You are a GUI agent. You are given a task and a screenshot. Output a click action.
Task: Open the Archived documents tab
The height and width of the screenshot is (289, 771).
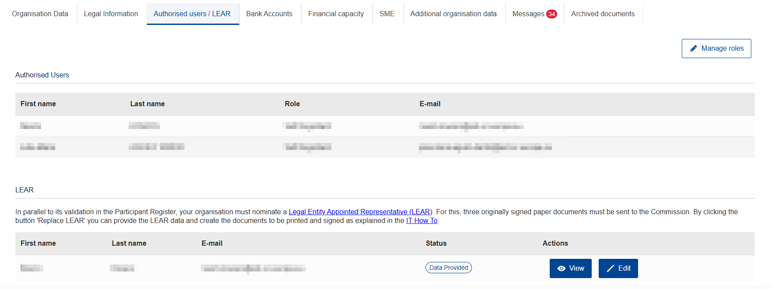click(x=603, y=14)
